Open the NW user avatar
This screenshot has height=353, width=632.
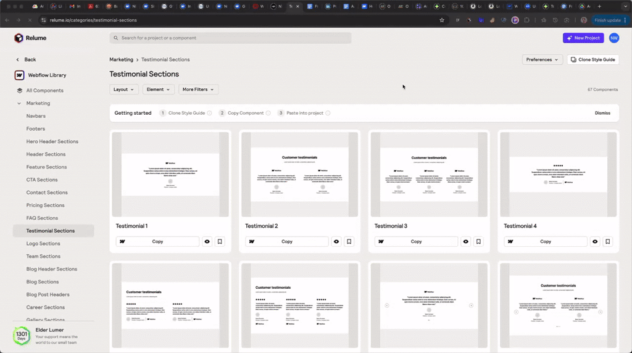pyautogui.click(x=613, y=38)
